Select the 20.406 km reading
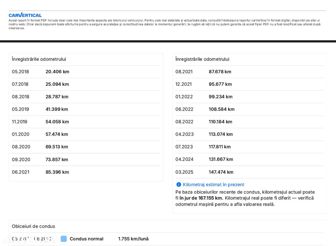Image resolution: width=336 pixels, height=246 pixels. point(57,72)
